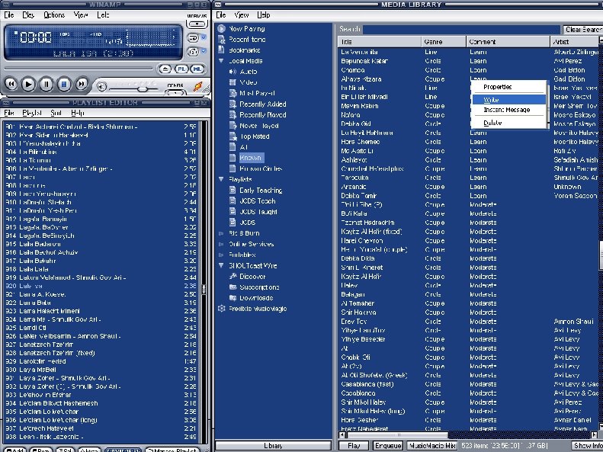Viewport: 603px width, 452px height.
Task: Click the volume slider knob
Action: click(x=143, y=88)
